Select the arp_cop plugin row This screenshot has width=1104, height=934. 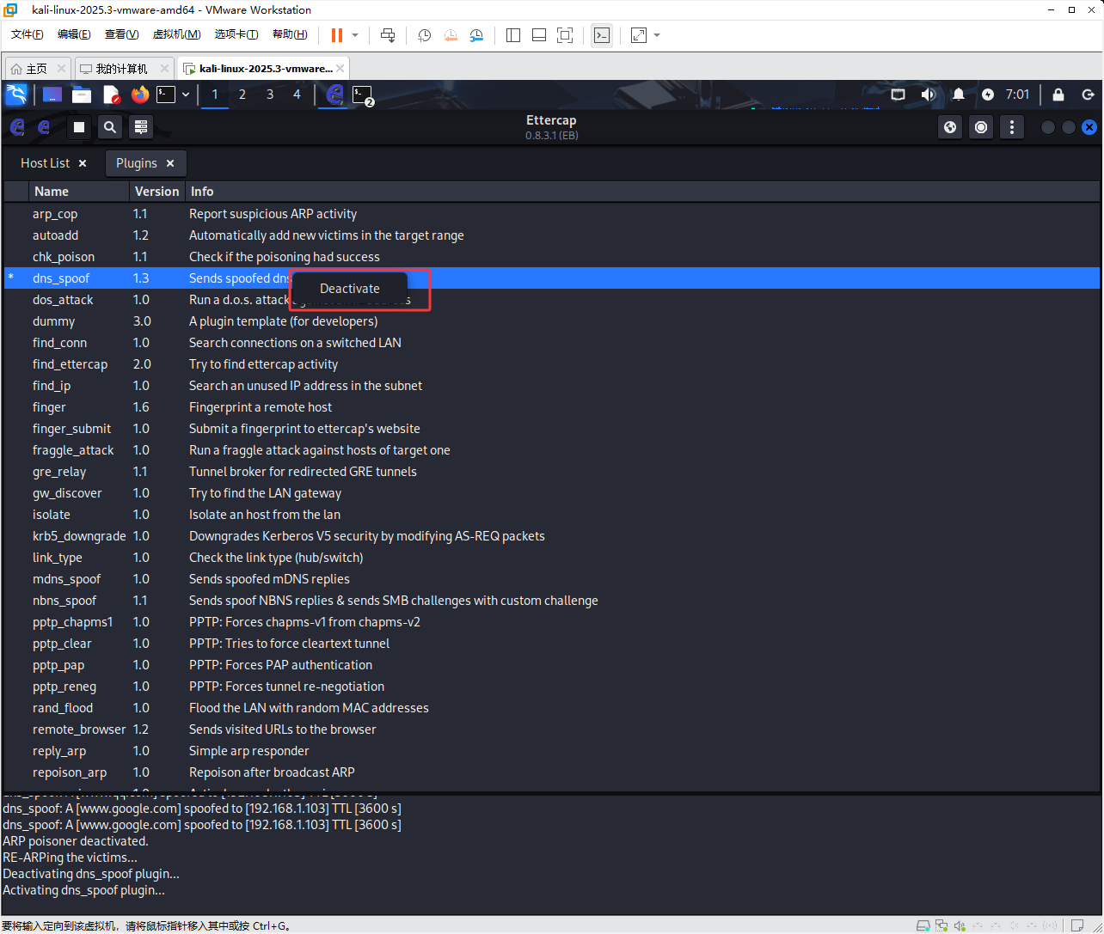(x=551, y=214)
